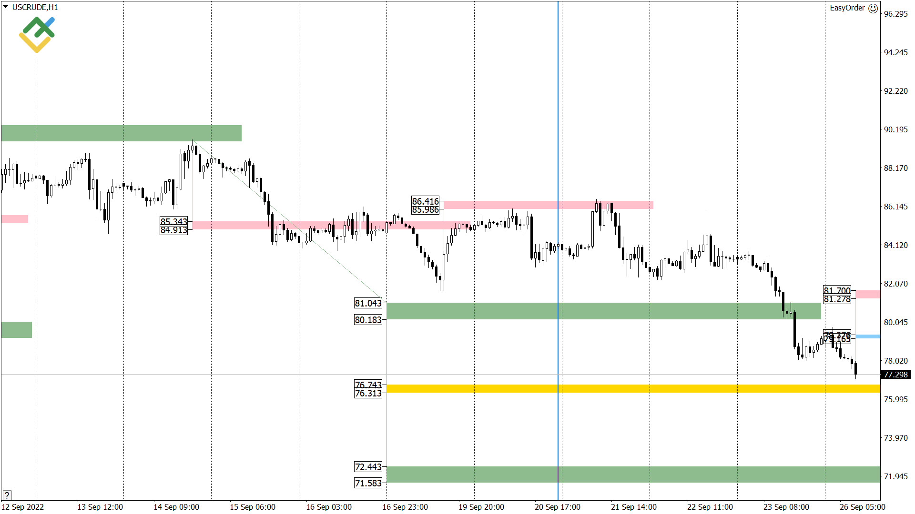Select the 72.443 level label
Image resolution: width=915 pixels, height=514 pixels.
(x=368, y=467)
